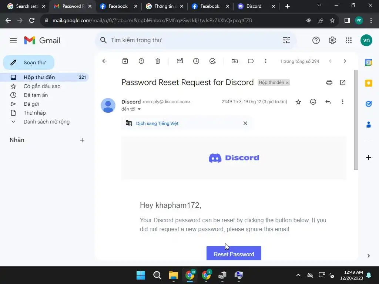The height and width of the screenshot is (284, 379).
Task: Apply a label using the label icon
Action: point(251,61)
